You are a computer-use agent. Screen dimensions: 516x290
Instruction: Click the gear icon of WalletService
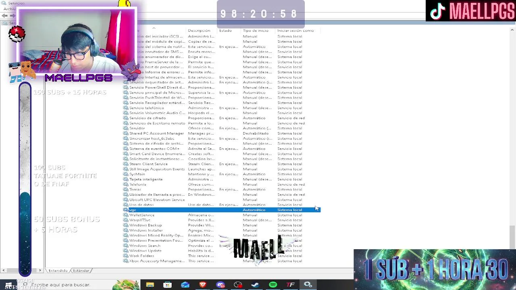tap(126, 215)
